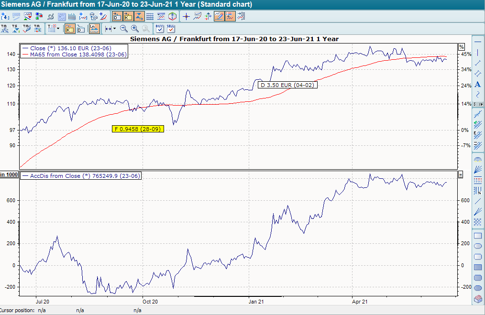Activate the crosshair tool

(186, 16)
